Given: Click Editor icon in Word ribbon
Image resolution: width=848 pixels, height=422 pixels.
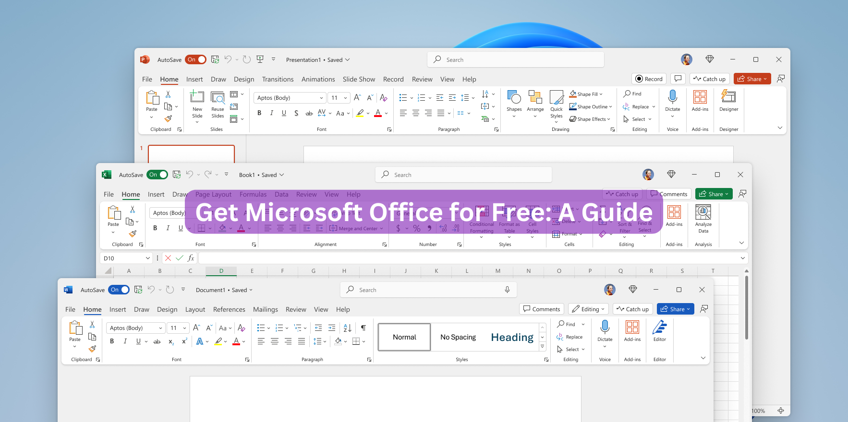Looking at the screenshot, I should coord(660,327).
